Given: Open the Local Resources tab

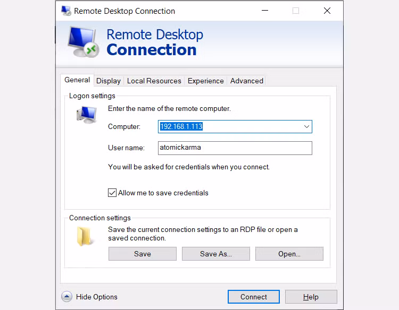Looking at the screenshot, I should (x=154, y=81).
